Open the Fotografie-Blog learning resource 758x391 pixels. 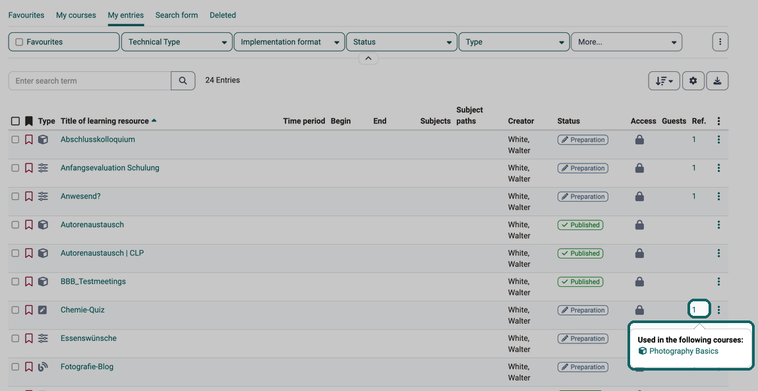87,367
